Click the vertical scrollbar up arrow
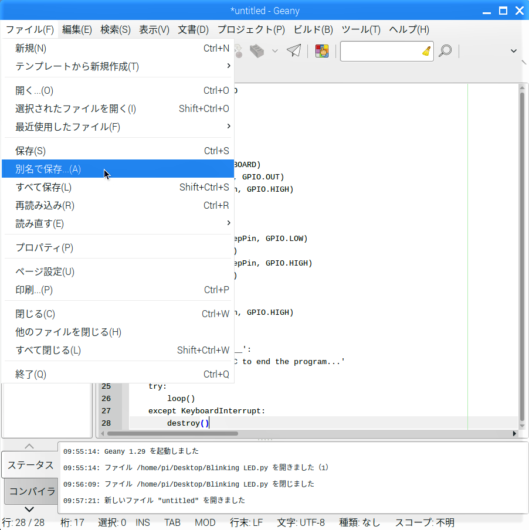Viewport: 529px width, 530px height. click(522, 88)
